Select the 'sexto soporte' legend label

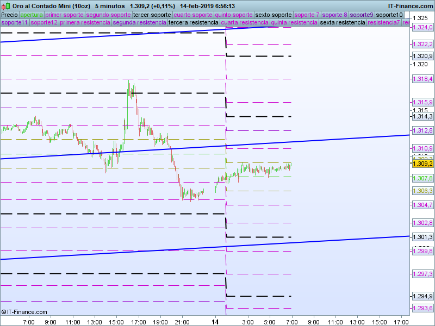274,15
